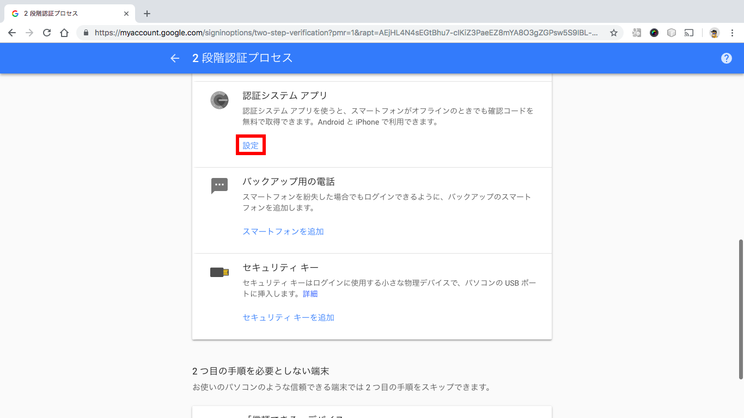Click the Cast icon in the toolbar

688,32
